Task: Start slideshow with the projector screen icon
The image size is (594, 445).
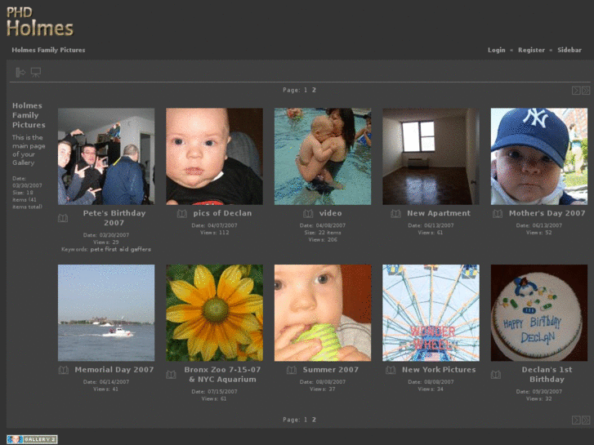Action: pyautogui.click(x=36, y=72)
